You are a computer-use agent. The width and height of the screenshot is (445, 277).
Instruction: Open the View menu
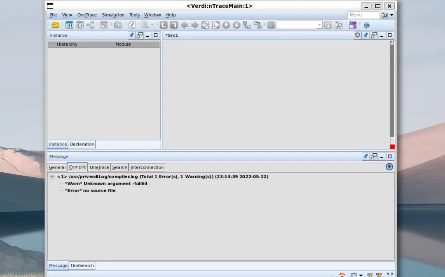click(x=67, y=15)
